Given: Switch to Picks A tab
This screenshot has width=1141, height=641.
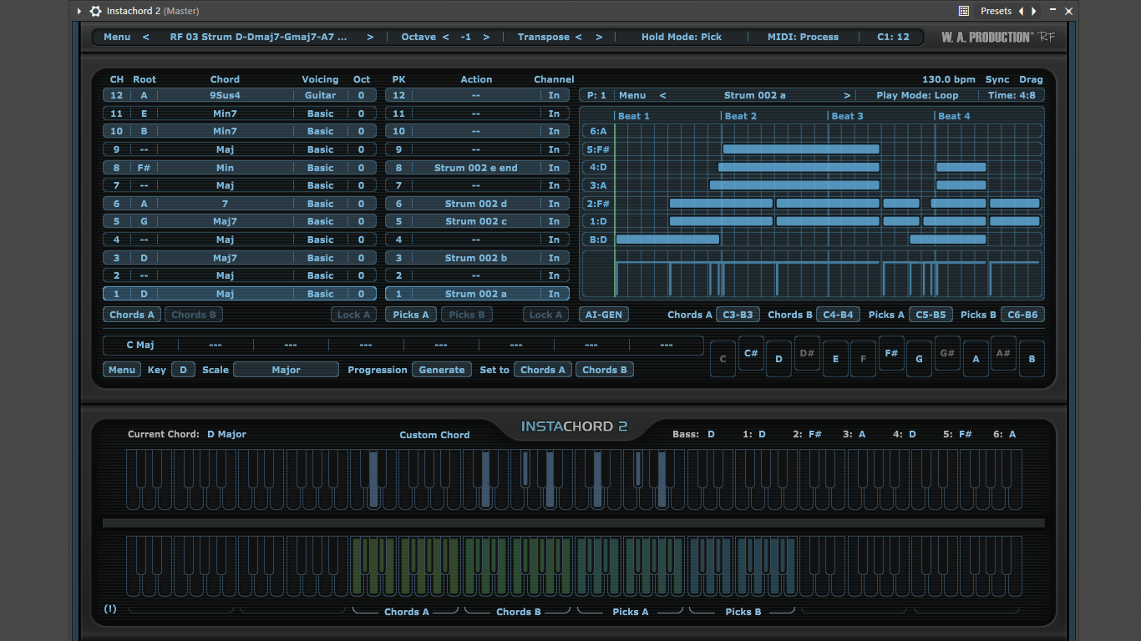Looking at the screenshot, I should pos(411,315).
